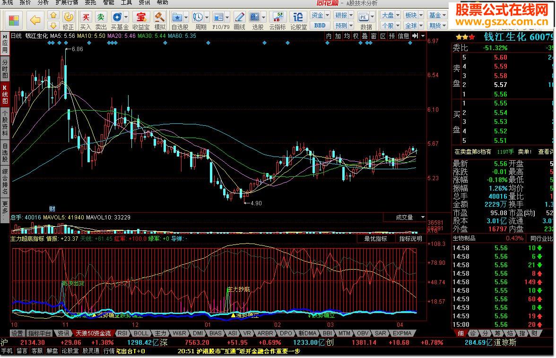Toggle the 区 range option

[x=382, y=36]
